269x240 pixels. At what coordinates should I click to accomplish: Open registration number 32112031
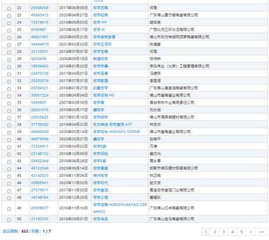[40, 52]
